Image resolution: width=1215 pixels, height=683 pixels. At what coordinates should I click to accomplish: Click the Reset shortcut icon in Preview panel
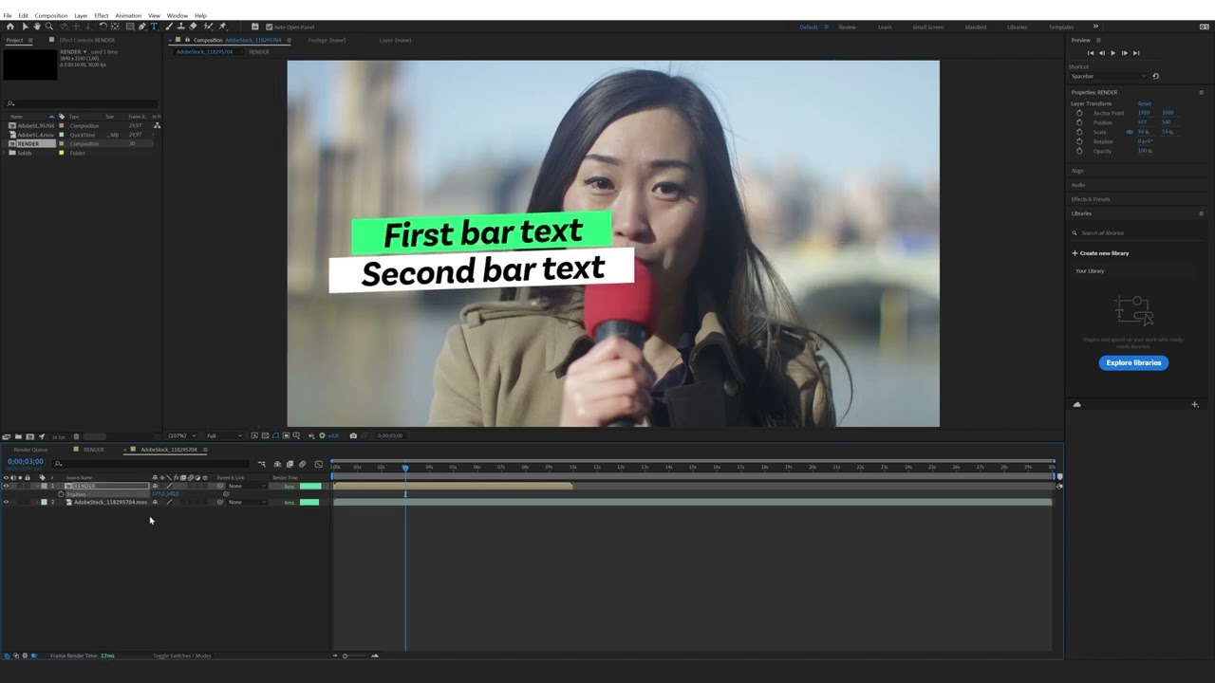tap(1155, 76)
